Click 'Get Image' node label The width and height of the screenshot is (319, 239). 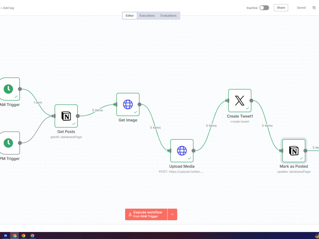[128, 120]
